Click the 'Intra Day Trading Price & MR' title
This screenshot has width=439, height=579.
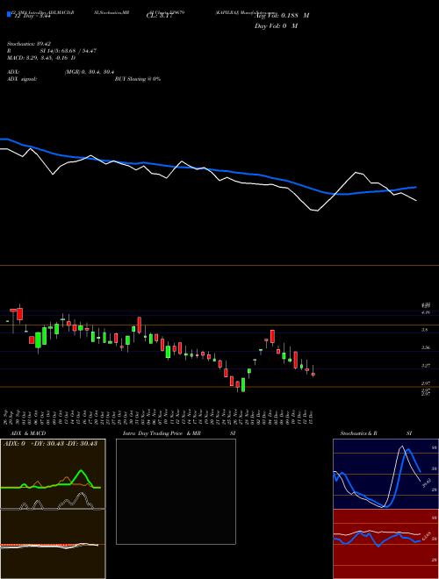click(x=162, y=433)
